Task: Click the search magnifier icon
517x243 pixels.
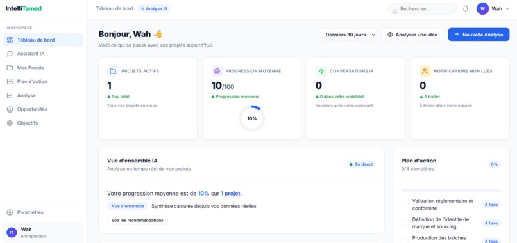Action: point(394,12)
